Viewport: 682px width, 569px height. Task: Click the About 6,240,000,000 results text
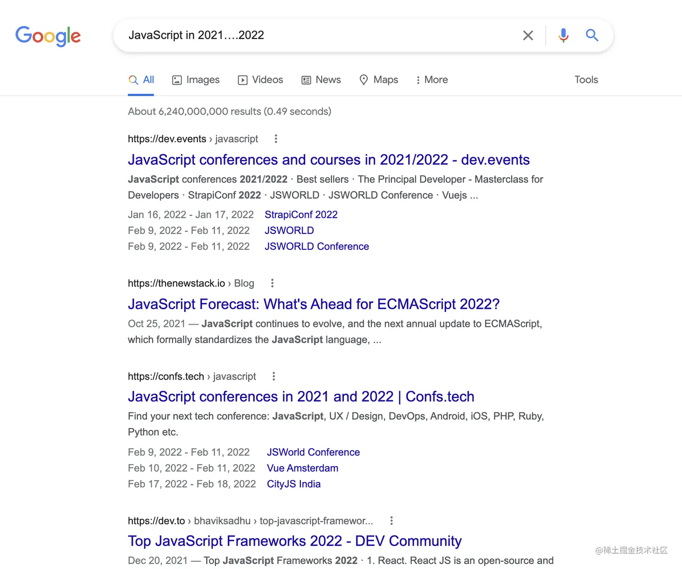[x=229, y=111]
